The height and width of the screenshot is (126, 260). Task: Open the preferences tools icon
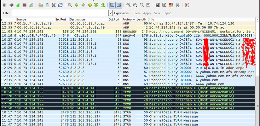pos(178,5)
